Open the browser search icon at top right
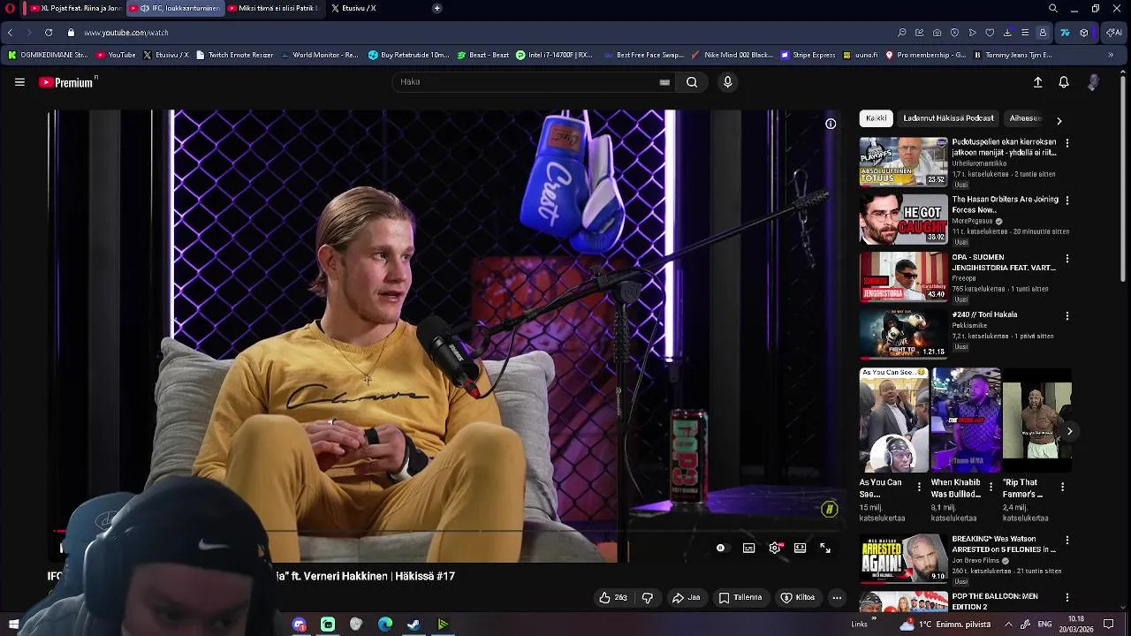This screenshot has height=636, width=1131. (1053, 8)
